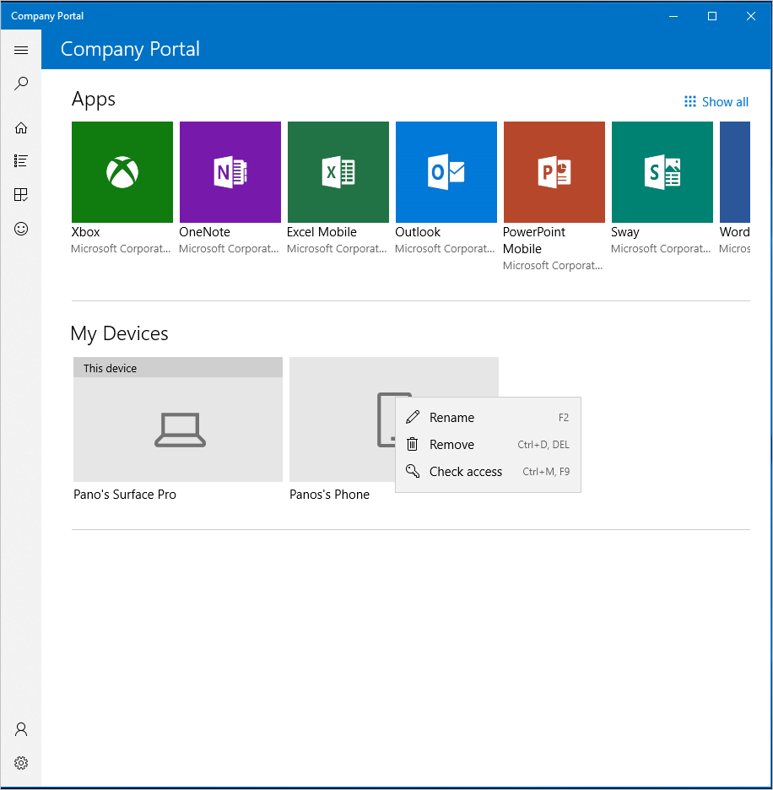Open the Excel Mobile app tile
The width and height of the screenshot is (773, 790).
point(338,172)
